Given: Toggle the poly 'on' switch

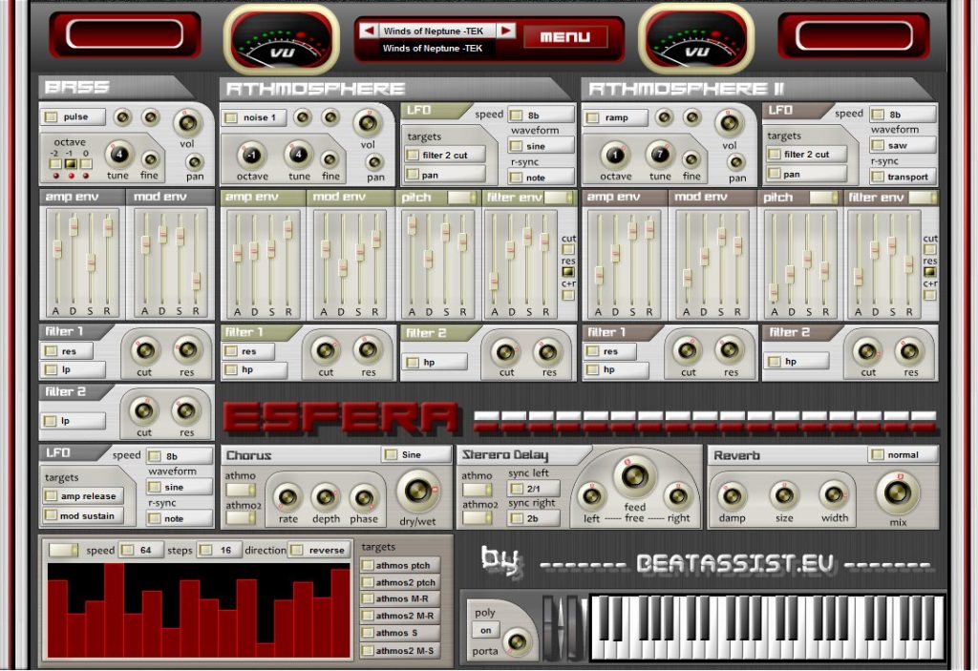Looking at the screenshot, I should pyautogui.click(x=485, y=631).
